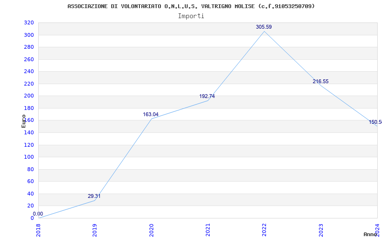This screenshot has height=239, width=382.
Task: Click the 40 y-axis tick label
Action: [x=31, y=194]
